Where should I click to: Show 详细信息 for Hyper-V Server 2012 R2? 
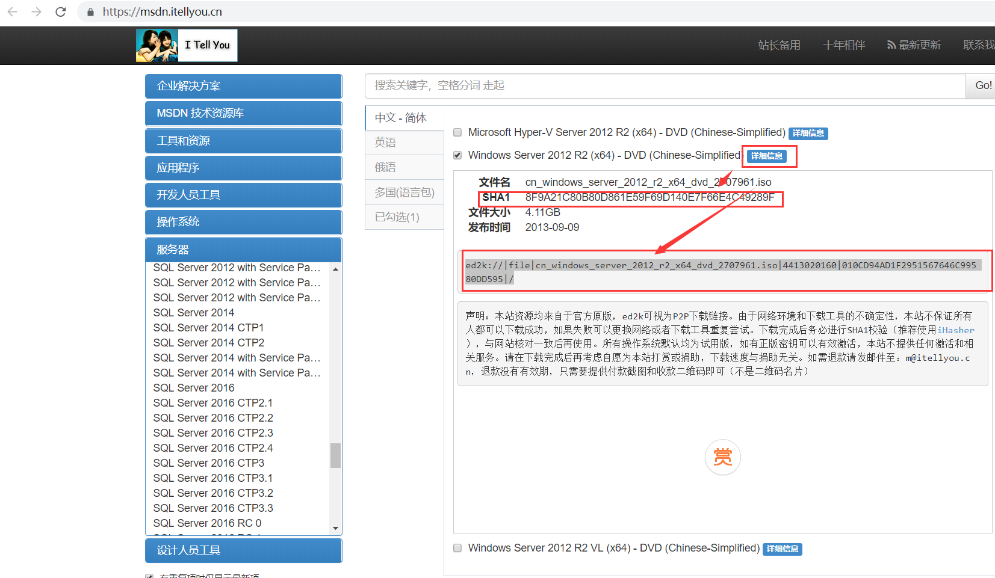808,134
